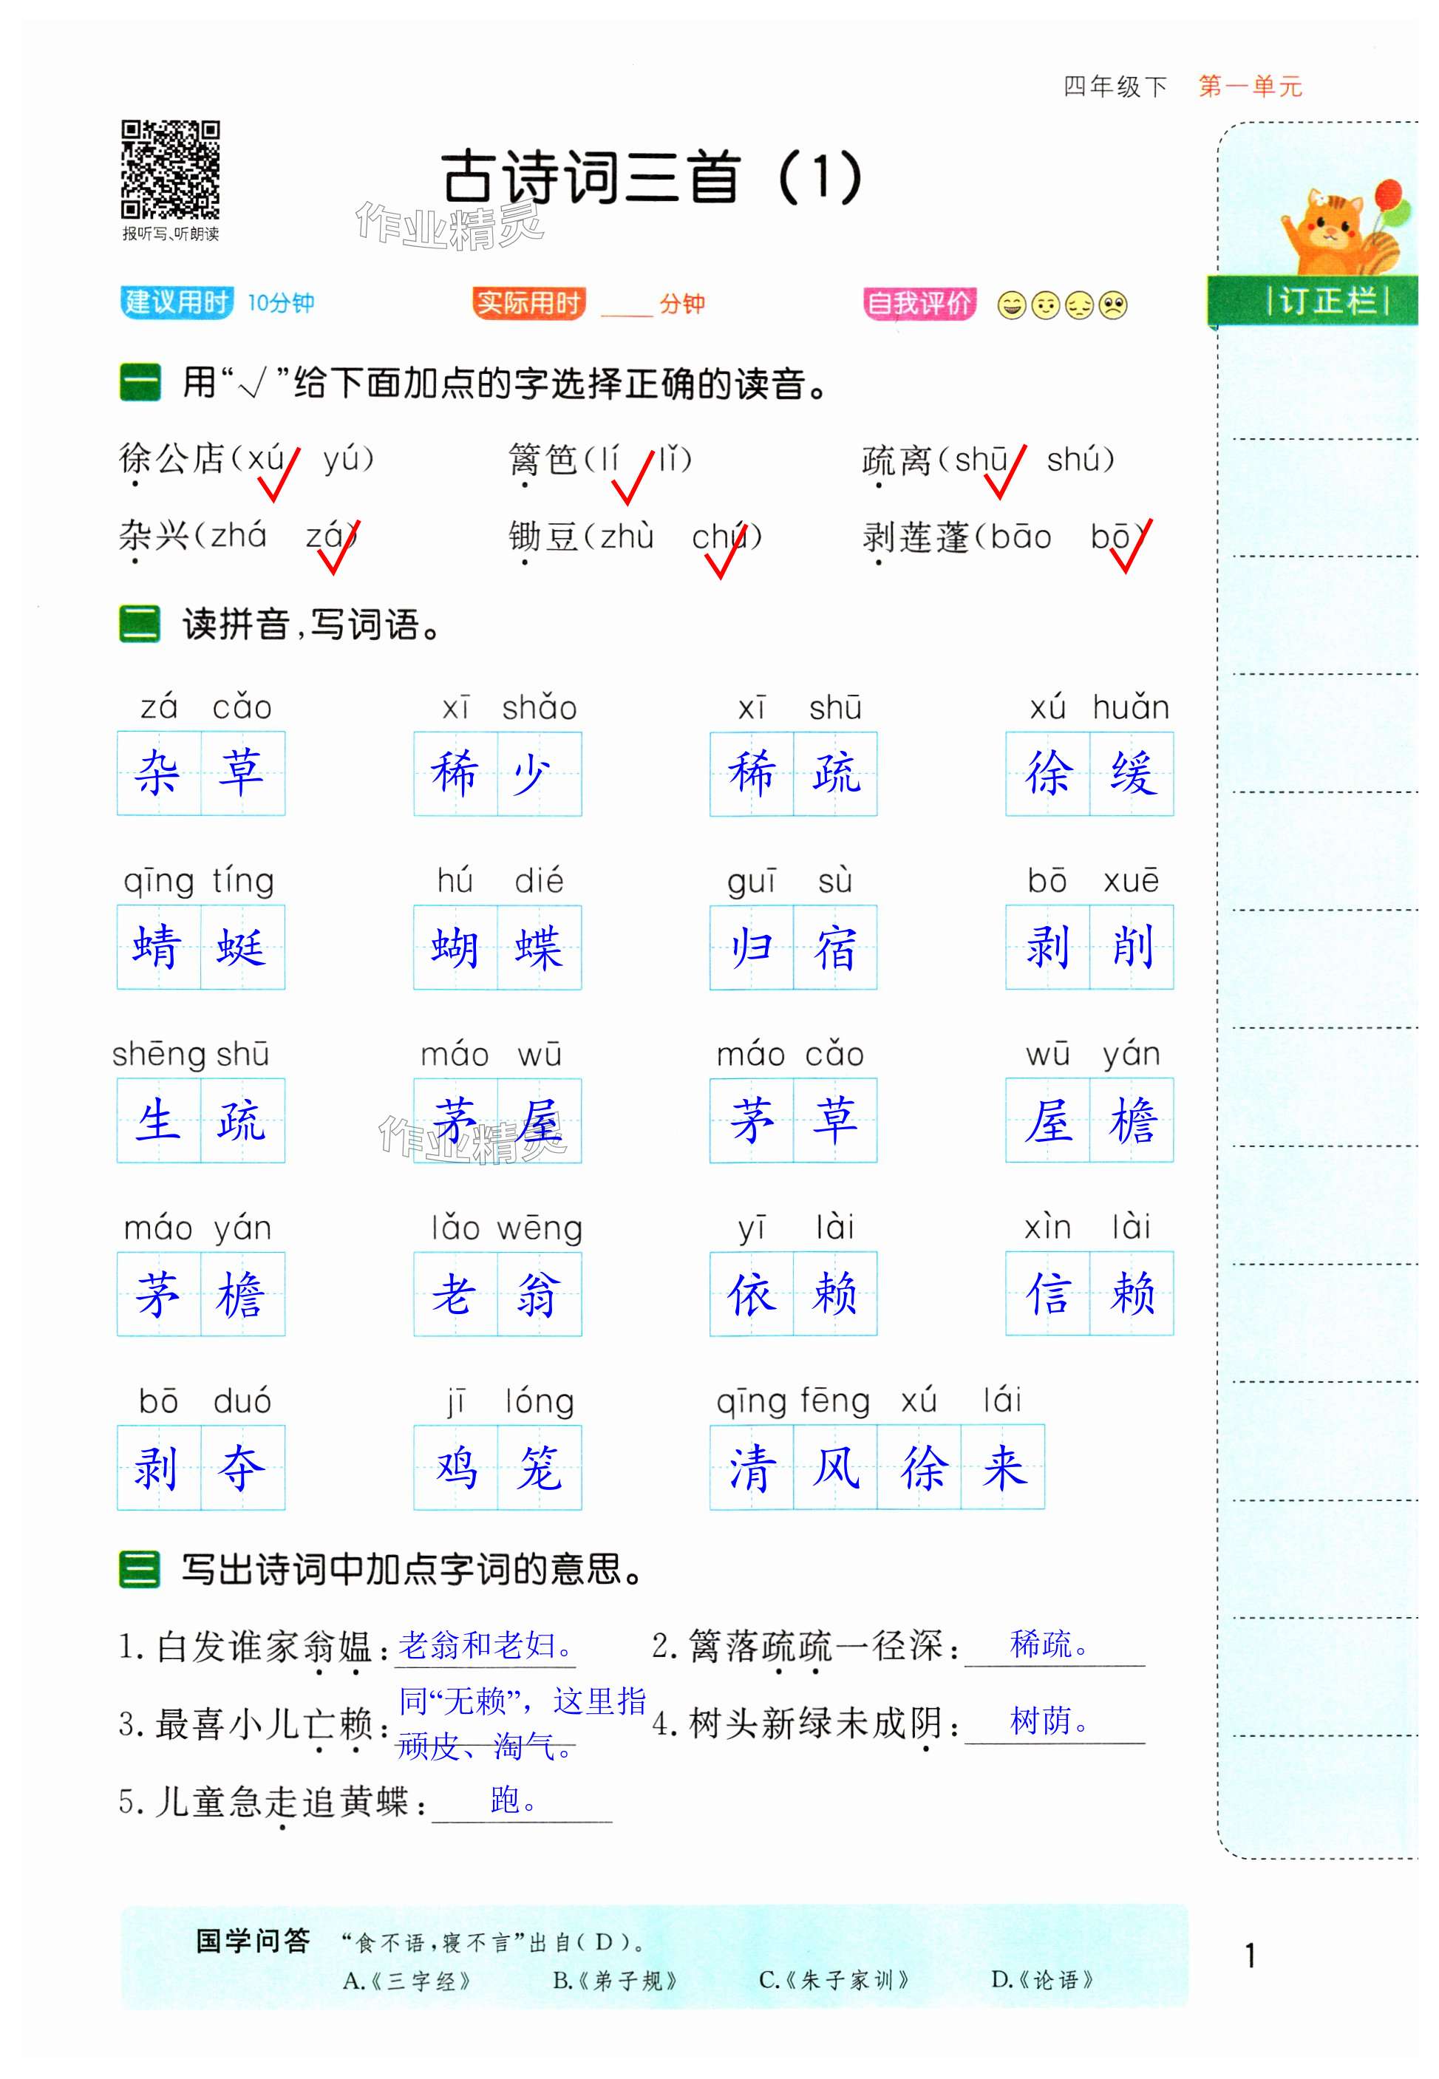Click the green section two number badge
This screenshot has height=2079, width=1439.
pyautogui.click(x=140, y=624)
